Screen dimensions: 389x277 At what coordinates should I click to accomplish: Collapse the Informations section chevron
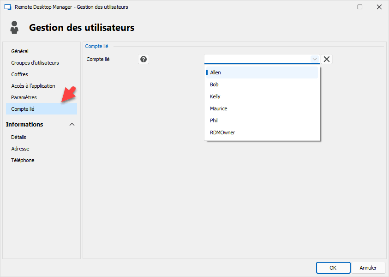pos(72,125)
